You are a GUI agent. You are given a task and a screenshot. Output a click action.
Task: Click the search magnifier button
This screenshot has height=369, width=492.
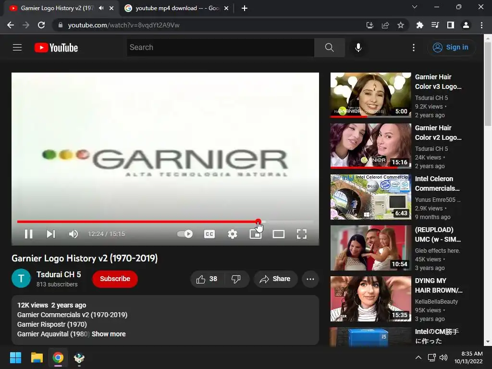(x=329, y=48)
